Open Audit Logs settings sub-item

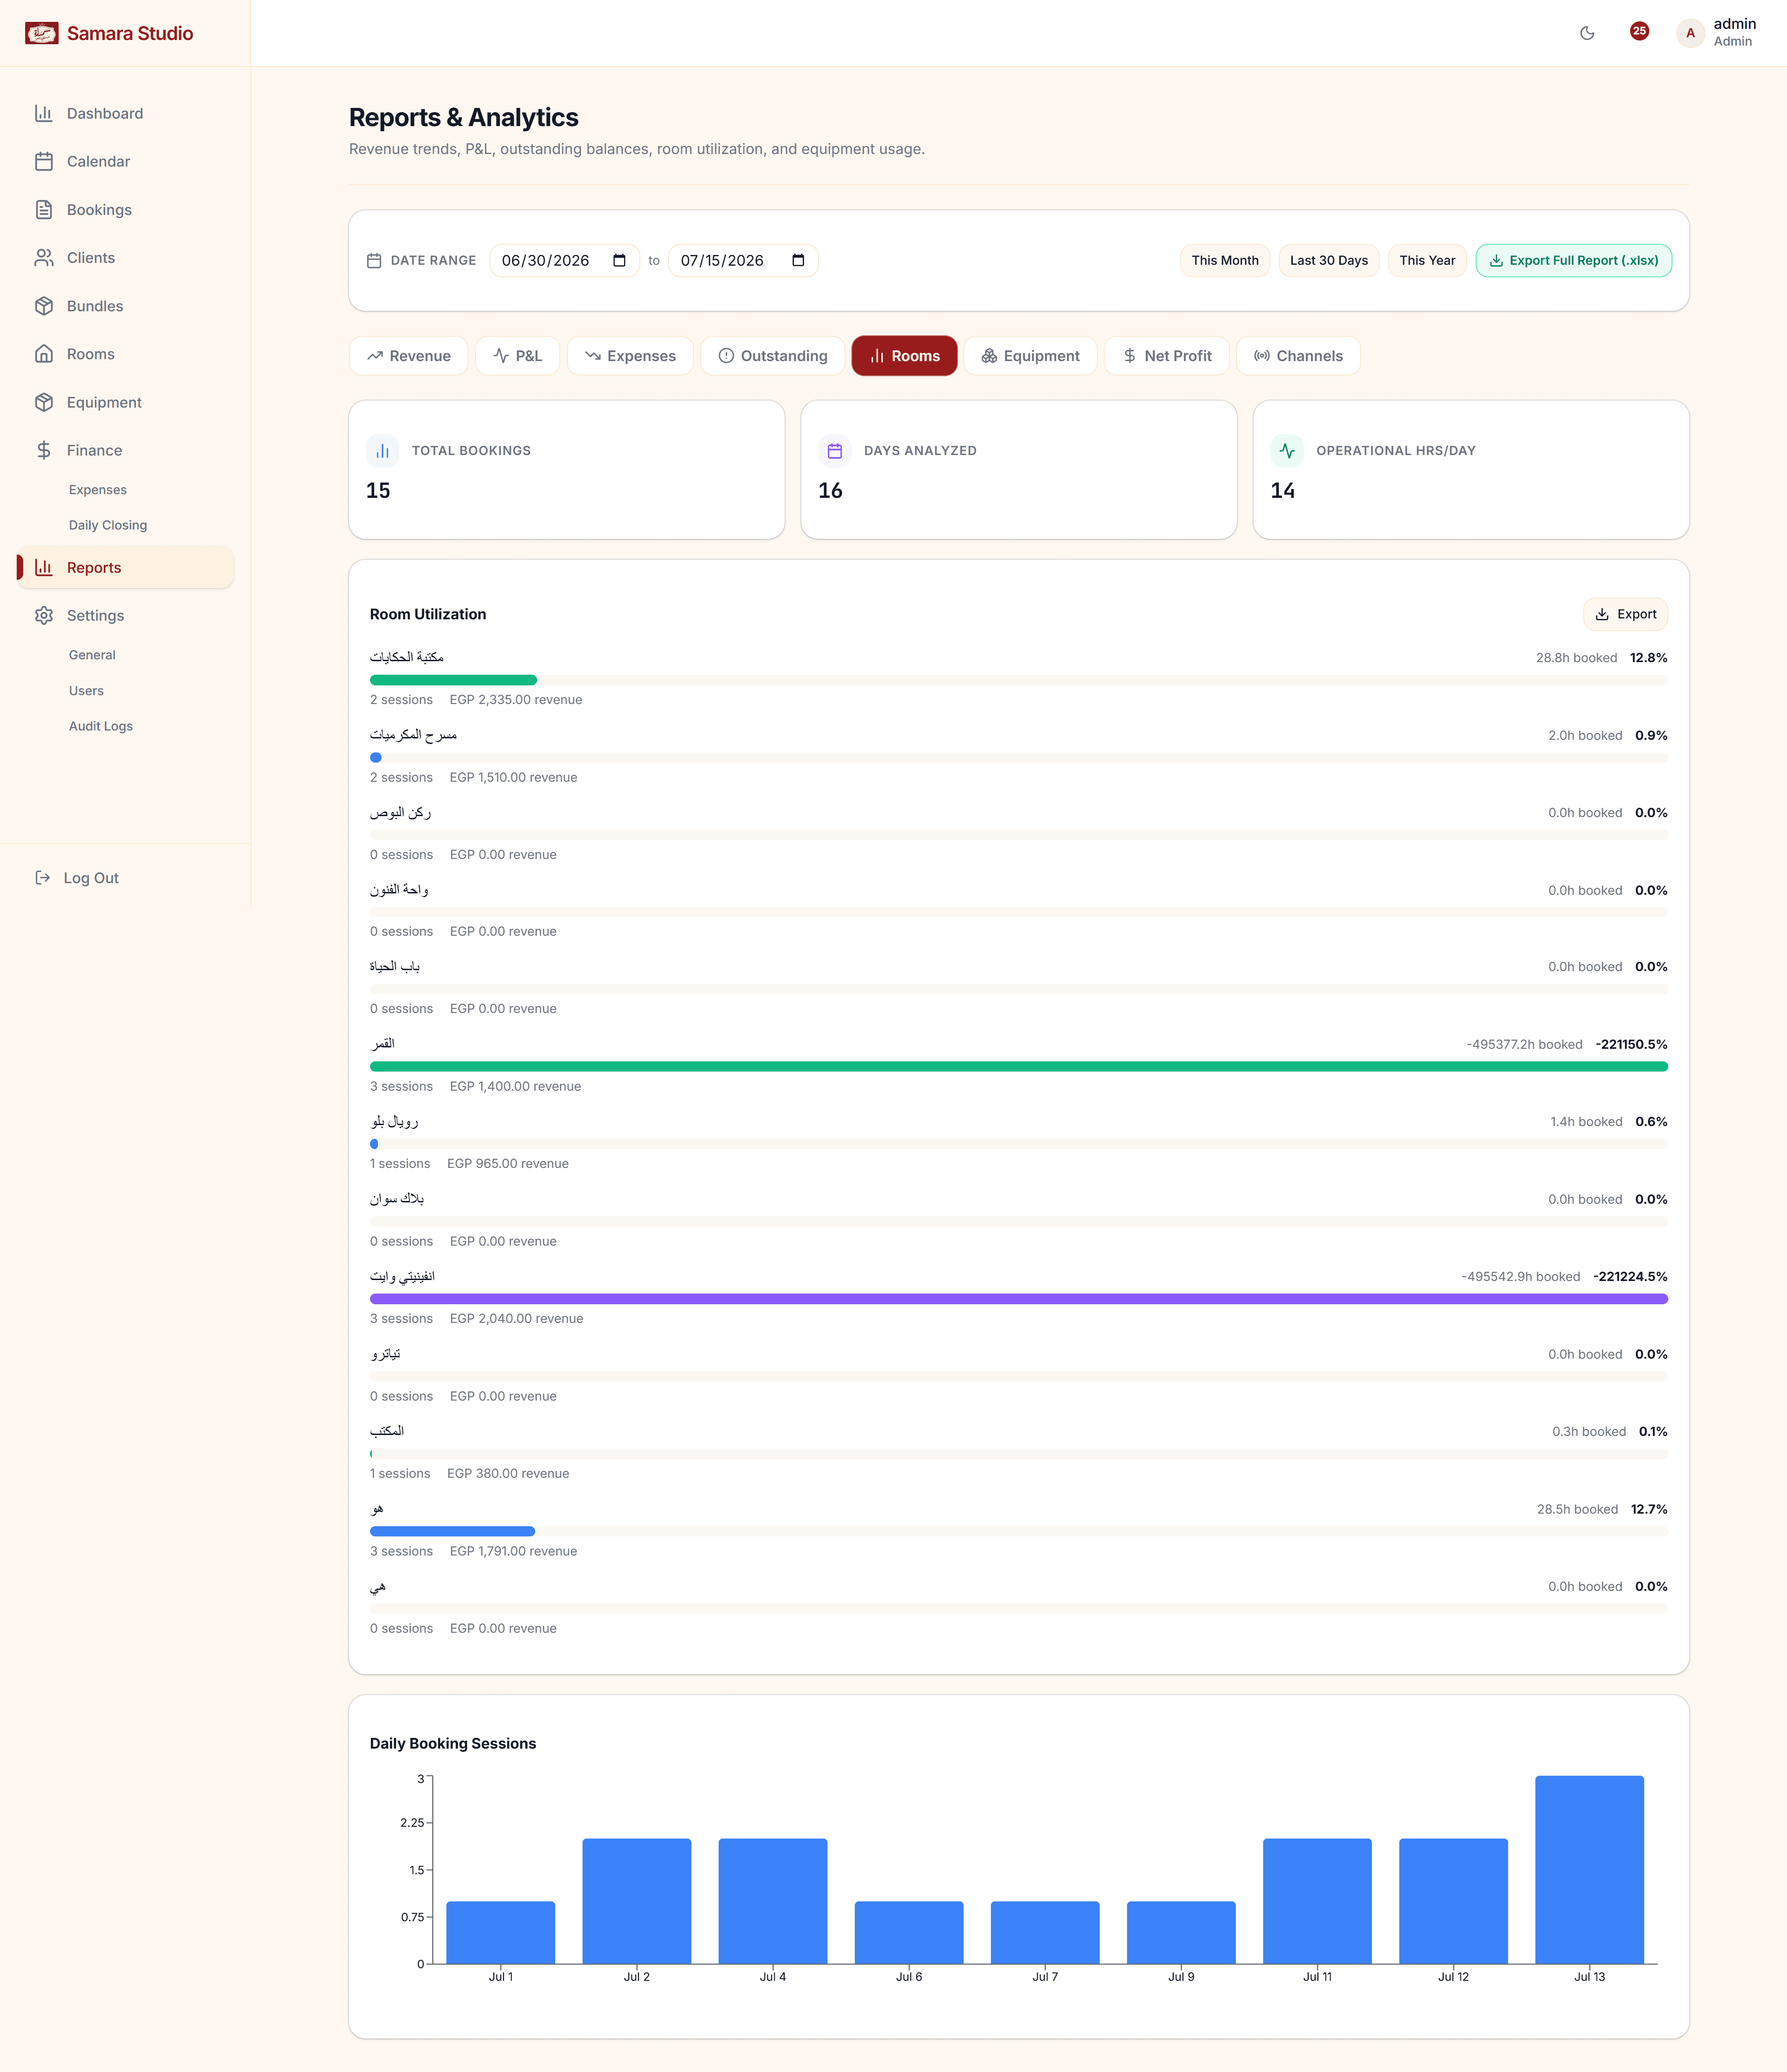[x=101, y=726]
